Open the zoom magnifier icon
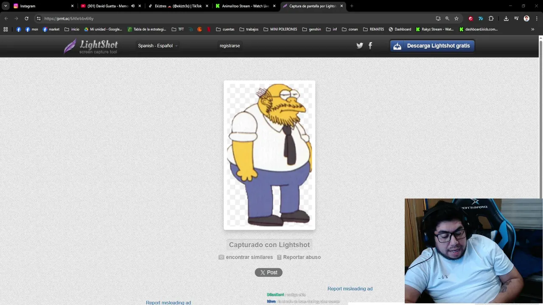Viewport: 543px width, 305px height. point(447,19)
